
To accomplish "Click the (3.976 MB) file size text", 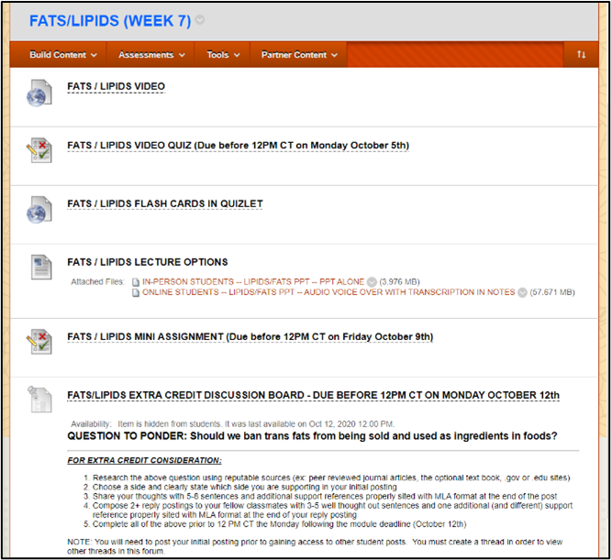I will [x=399, y=281].
